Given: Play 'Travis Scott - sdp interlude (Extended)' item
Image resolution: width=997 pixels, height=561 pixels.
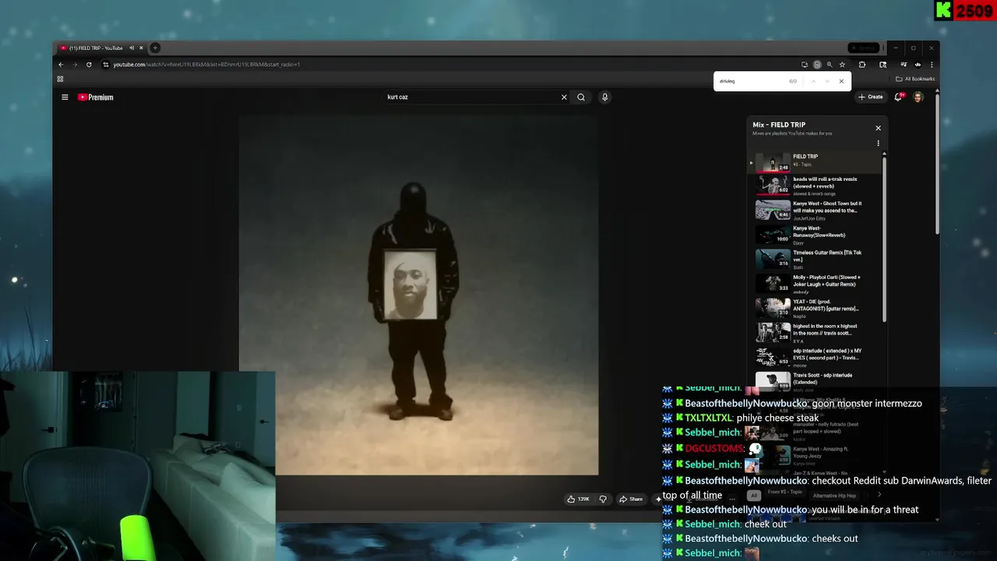Looking at the screenshot, I should tap(817, 380).
